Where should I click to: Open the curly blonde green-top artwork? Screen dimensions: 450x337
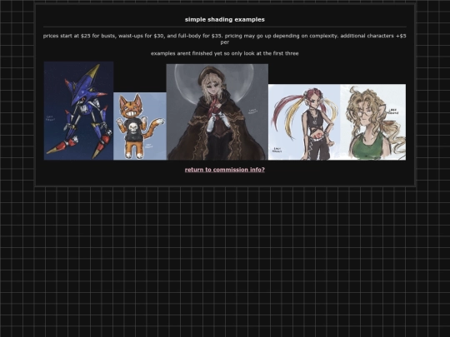(x=373, y=122)
